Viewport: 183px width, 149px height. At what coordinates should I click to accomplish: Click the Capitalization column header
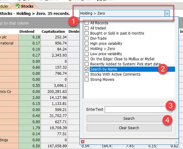click(x=53, y=31)
